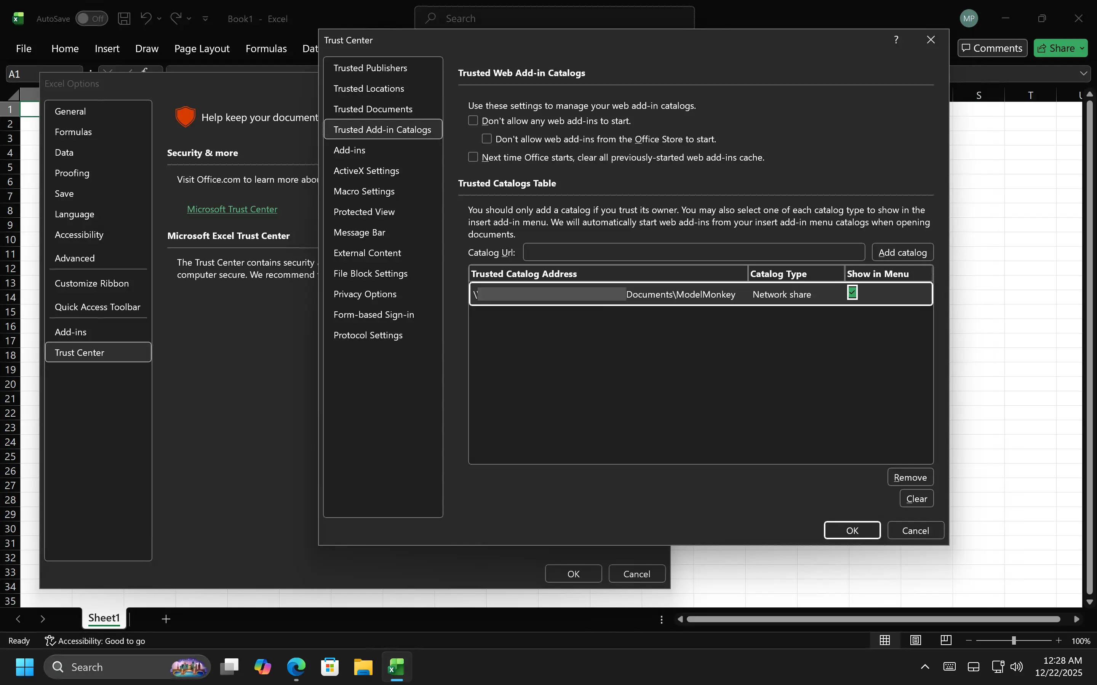Enable clear web add-ins cache on next start
Viewport: 1097px width, 685px height.
click(x=473, y=157)
